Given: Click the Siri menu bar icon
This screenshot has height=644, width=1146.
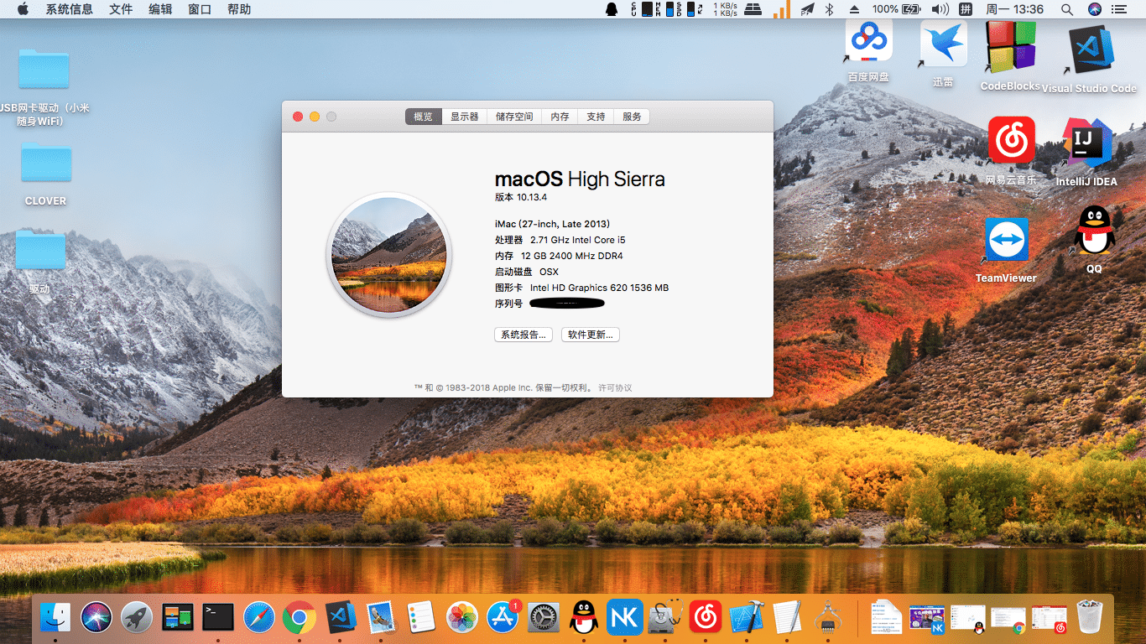Looking at the screenshot, I should (1095, 9).
